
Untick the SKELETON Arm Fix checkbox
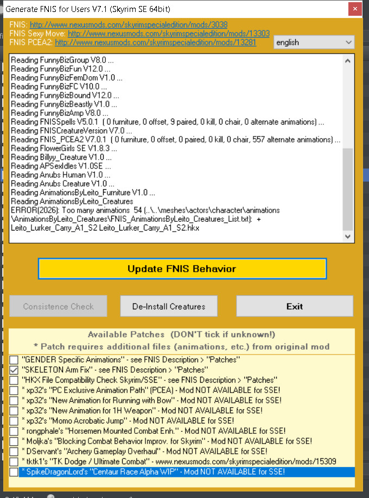14,370
